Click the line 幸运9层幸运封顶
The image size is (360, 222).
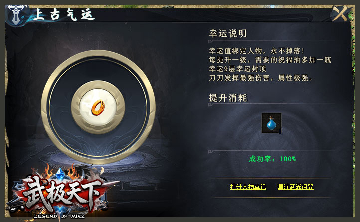237,69
